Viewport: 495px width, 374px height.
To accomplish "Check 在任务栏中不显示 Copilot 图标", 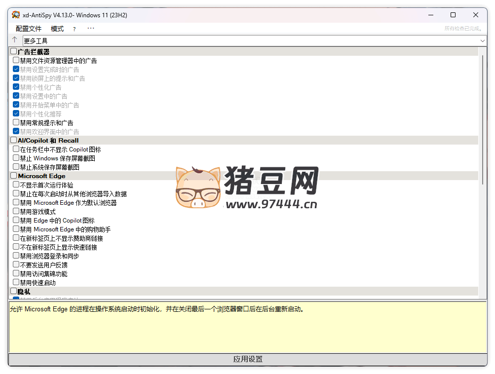I will pyautogui.click(x=16, y=149).
